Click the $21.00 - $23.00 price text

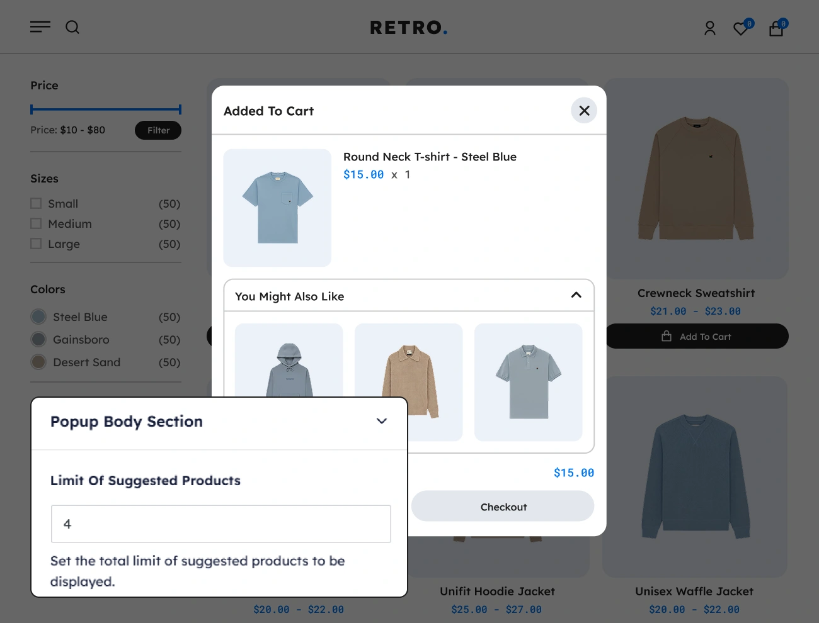pos(696,311)
